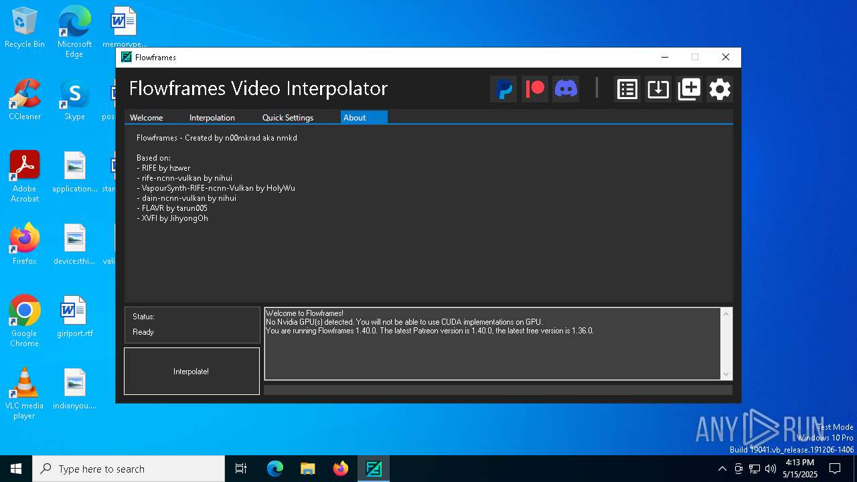The height and width of the screenshot is (482, 857).
Task: Open the PayPal donation icon
Action: pos(503,89)
